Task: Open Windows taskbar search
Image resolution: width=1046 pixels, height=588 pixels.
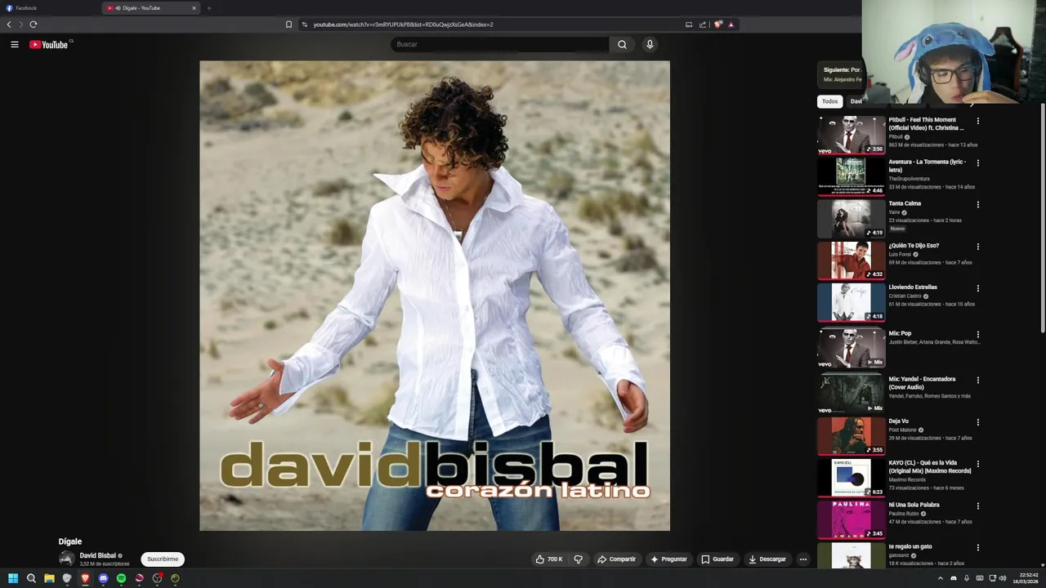Action: coord(31,578)
